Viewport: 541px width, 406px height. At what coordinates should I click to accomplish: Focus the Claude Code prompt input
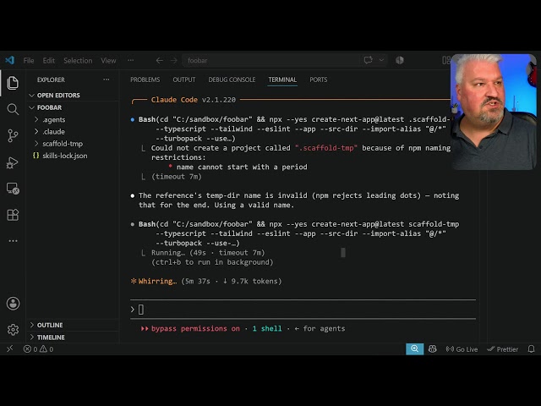[x=303, y=310]
